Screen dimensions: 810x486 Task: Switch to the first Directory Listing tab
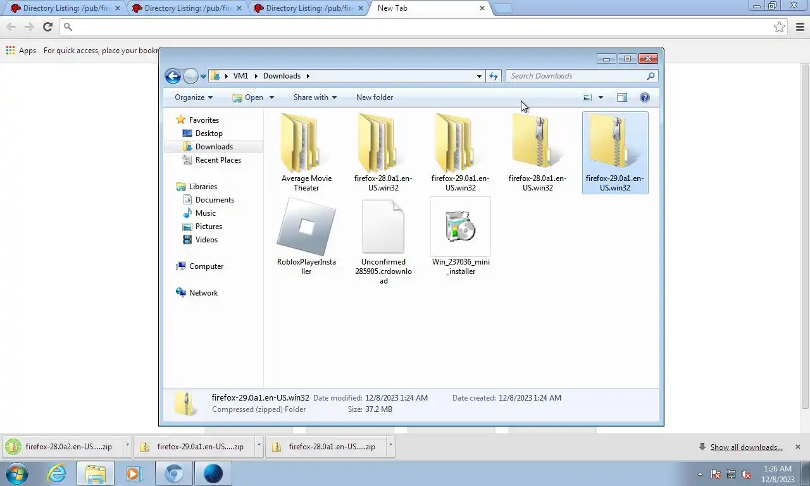coord(64,8)
